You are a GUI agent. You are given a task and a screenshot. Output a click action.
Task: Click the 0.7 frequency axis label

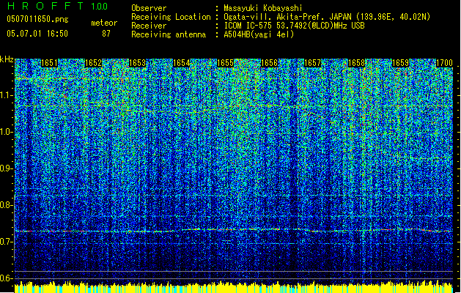coord(6,242)
